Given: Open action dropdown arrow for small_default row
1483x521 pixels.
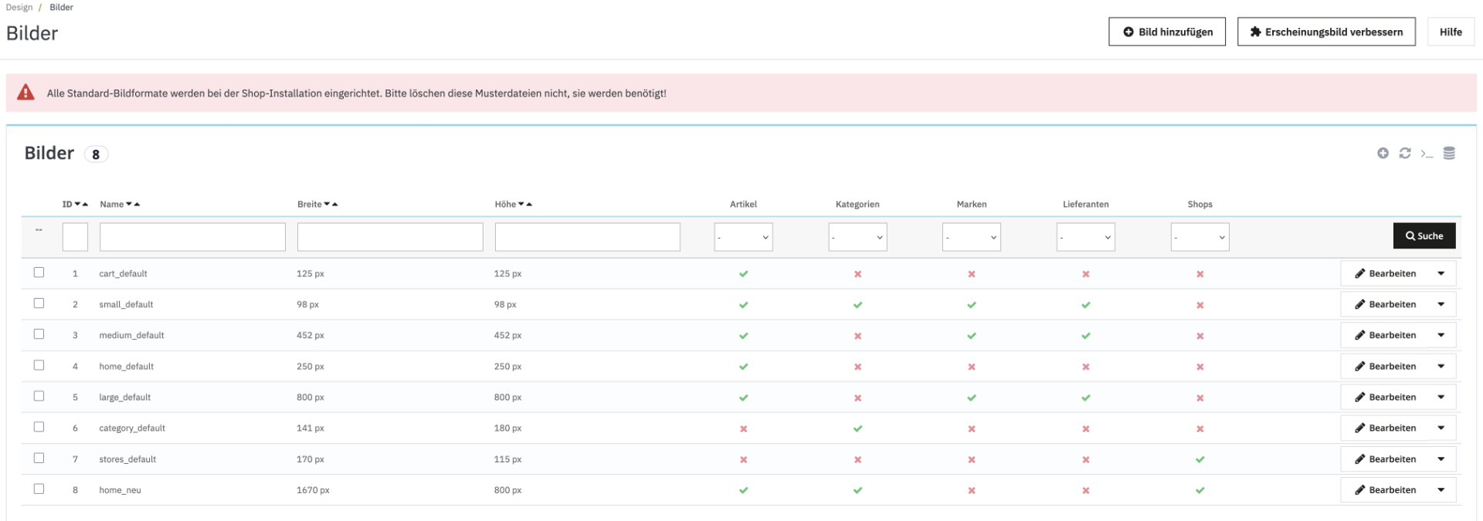Looking at the screenshot, I should pyautogui.click(x=1441, y=304).
